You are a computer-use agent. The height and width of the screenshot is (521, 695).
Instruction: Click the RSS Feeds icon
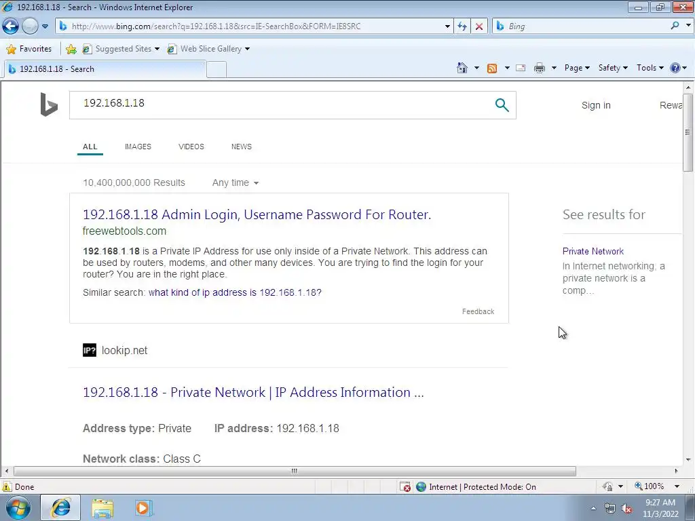point(492,68)
